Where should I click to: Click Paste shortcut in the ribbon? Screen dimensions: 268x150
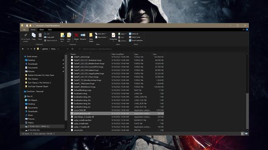point(50,40)
